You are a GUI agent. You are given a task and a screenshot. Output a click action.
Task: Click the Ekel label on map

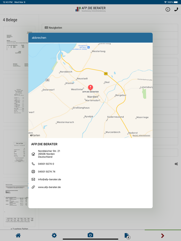tap(107, 82)
